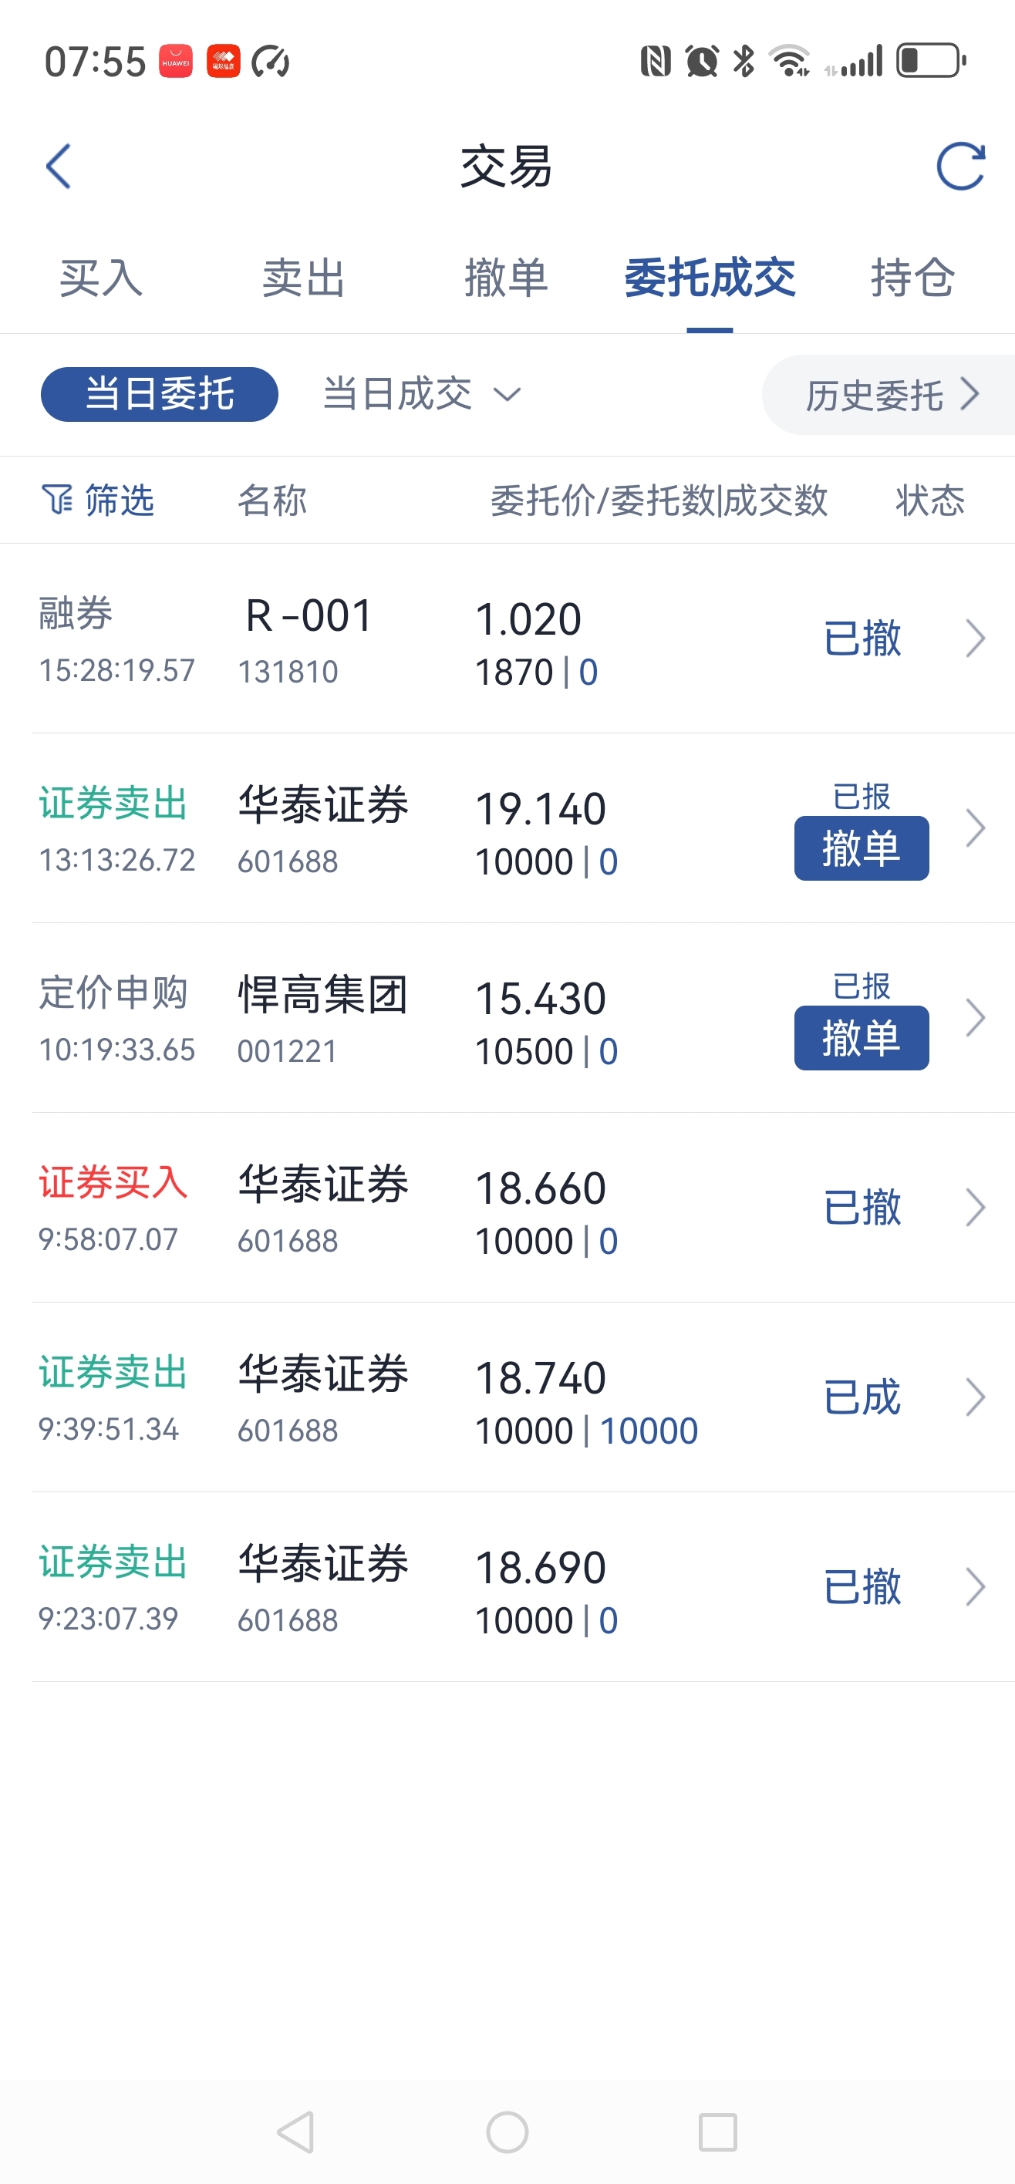Open the 筛选 filter icon
The width and height of the screenshot is (1015, 2184).
pyautogui.click(x=57, y=501)
